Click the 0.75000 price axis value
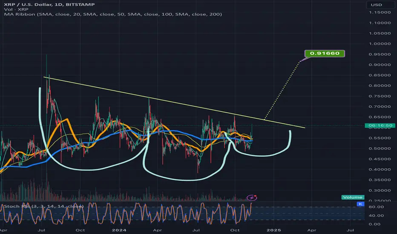The width and height of the screenshot is (397, 234). pyautogui.click(x=380, y=96)
